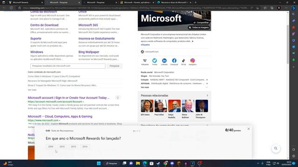Expand the Atividade row plus icon

[207, 83]
